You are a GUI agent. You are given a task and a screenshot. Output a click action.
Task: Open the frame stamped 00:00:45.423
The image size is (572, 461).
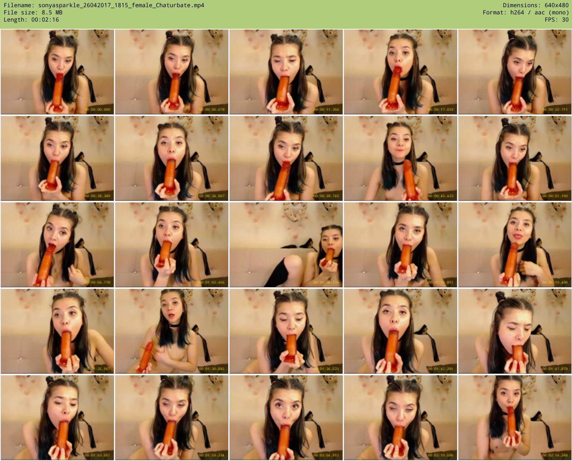tap(400, 158)
